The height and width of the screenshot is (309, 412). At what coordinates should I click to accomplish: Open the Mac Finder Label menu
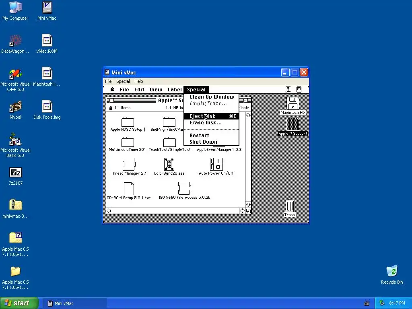pos(175,90)
